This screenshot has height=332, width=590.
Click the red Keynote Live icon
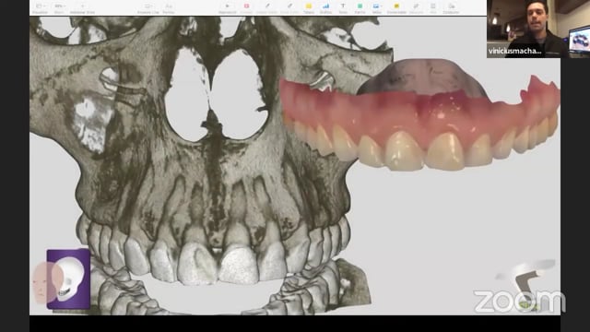coord(246,6)
